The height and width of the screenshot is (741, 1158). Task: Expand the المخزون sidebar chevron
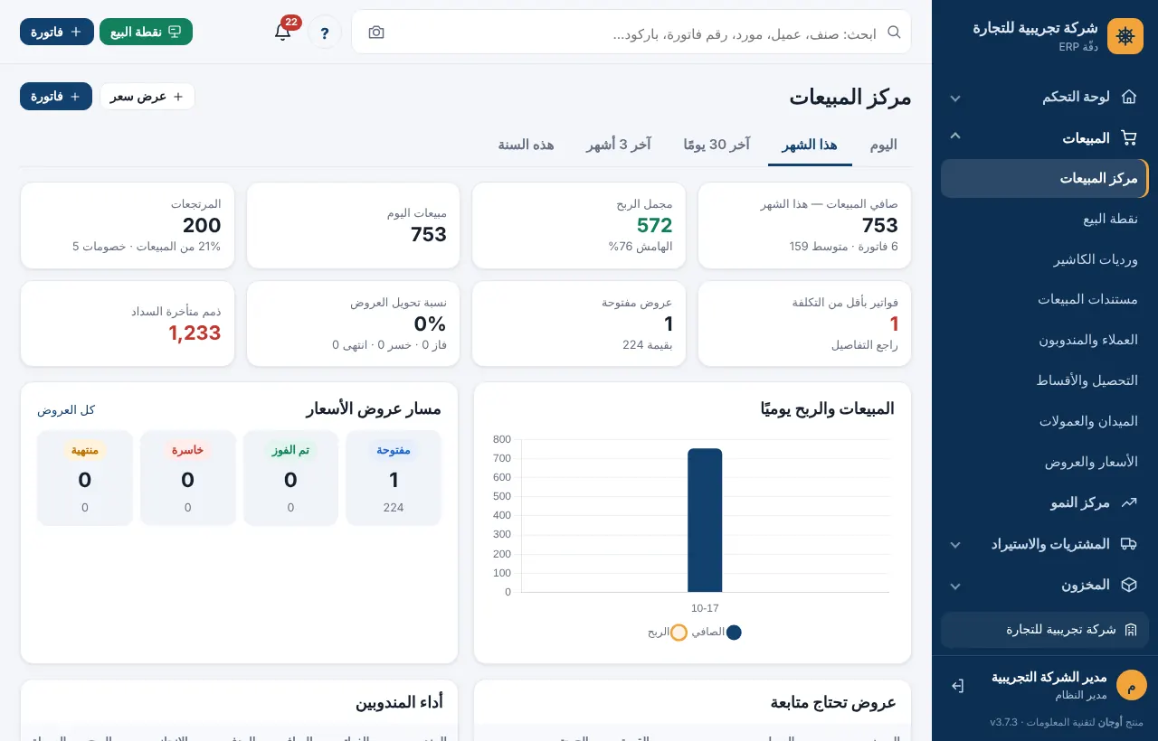955,586
